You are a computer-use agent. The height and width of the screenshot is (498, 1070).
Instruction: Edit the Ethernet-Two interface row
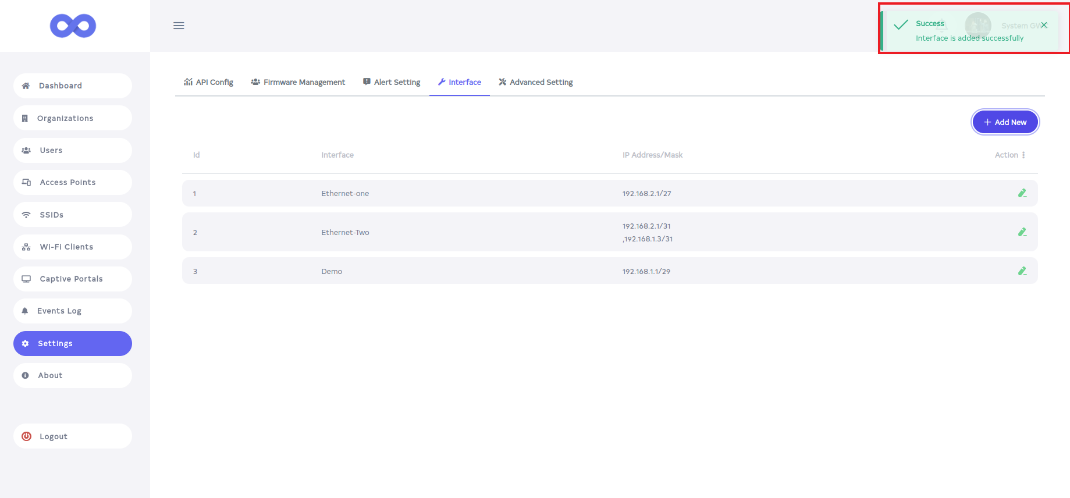click(1022, 232)
